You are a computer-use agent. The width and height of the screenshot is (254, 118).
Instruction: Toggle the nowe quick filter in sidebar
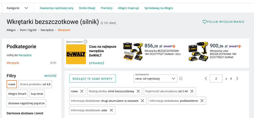(x=12, y=84)
